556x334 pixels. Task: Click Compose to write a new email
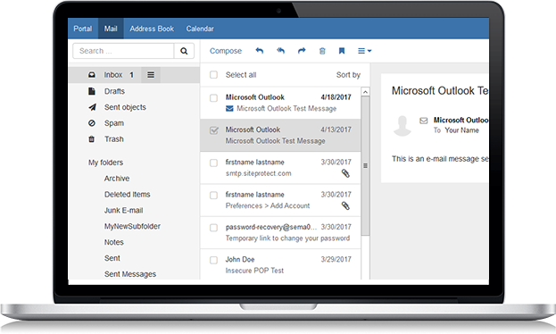pyautogui.click(x=226, y=51)
